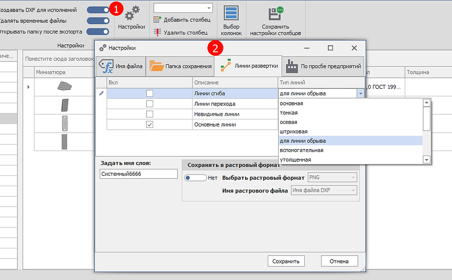This screenshot has height=280, width=452.
Task: Click the layer name input field
Action: (139, 174)
